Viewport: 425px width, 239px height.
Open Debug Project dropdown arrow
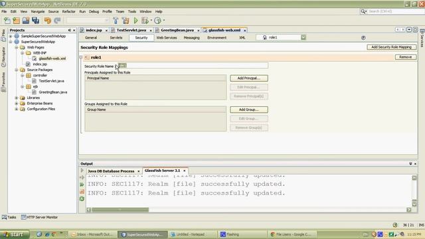(151, 21)
